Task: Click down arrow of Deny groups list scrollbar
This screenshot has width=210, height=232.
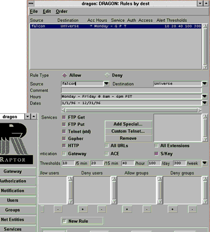Action: (205, 201)
